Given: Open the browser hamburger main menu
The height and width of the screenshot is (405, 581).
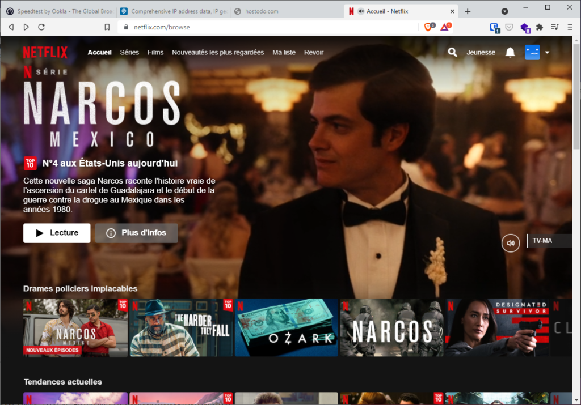Looking at the screenshot, I should pos(570,27).
